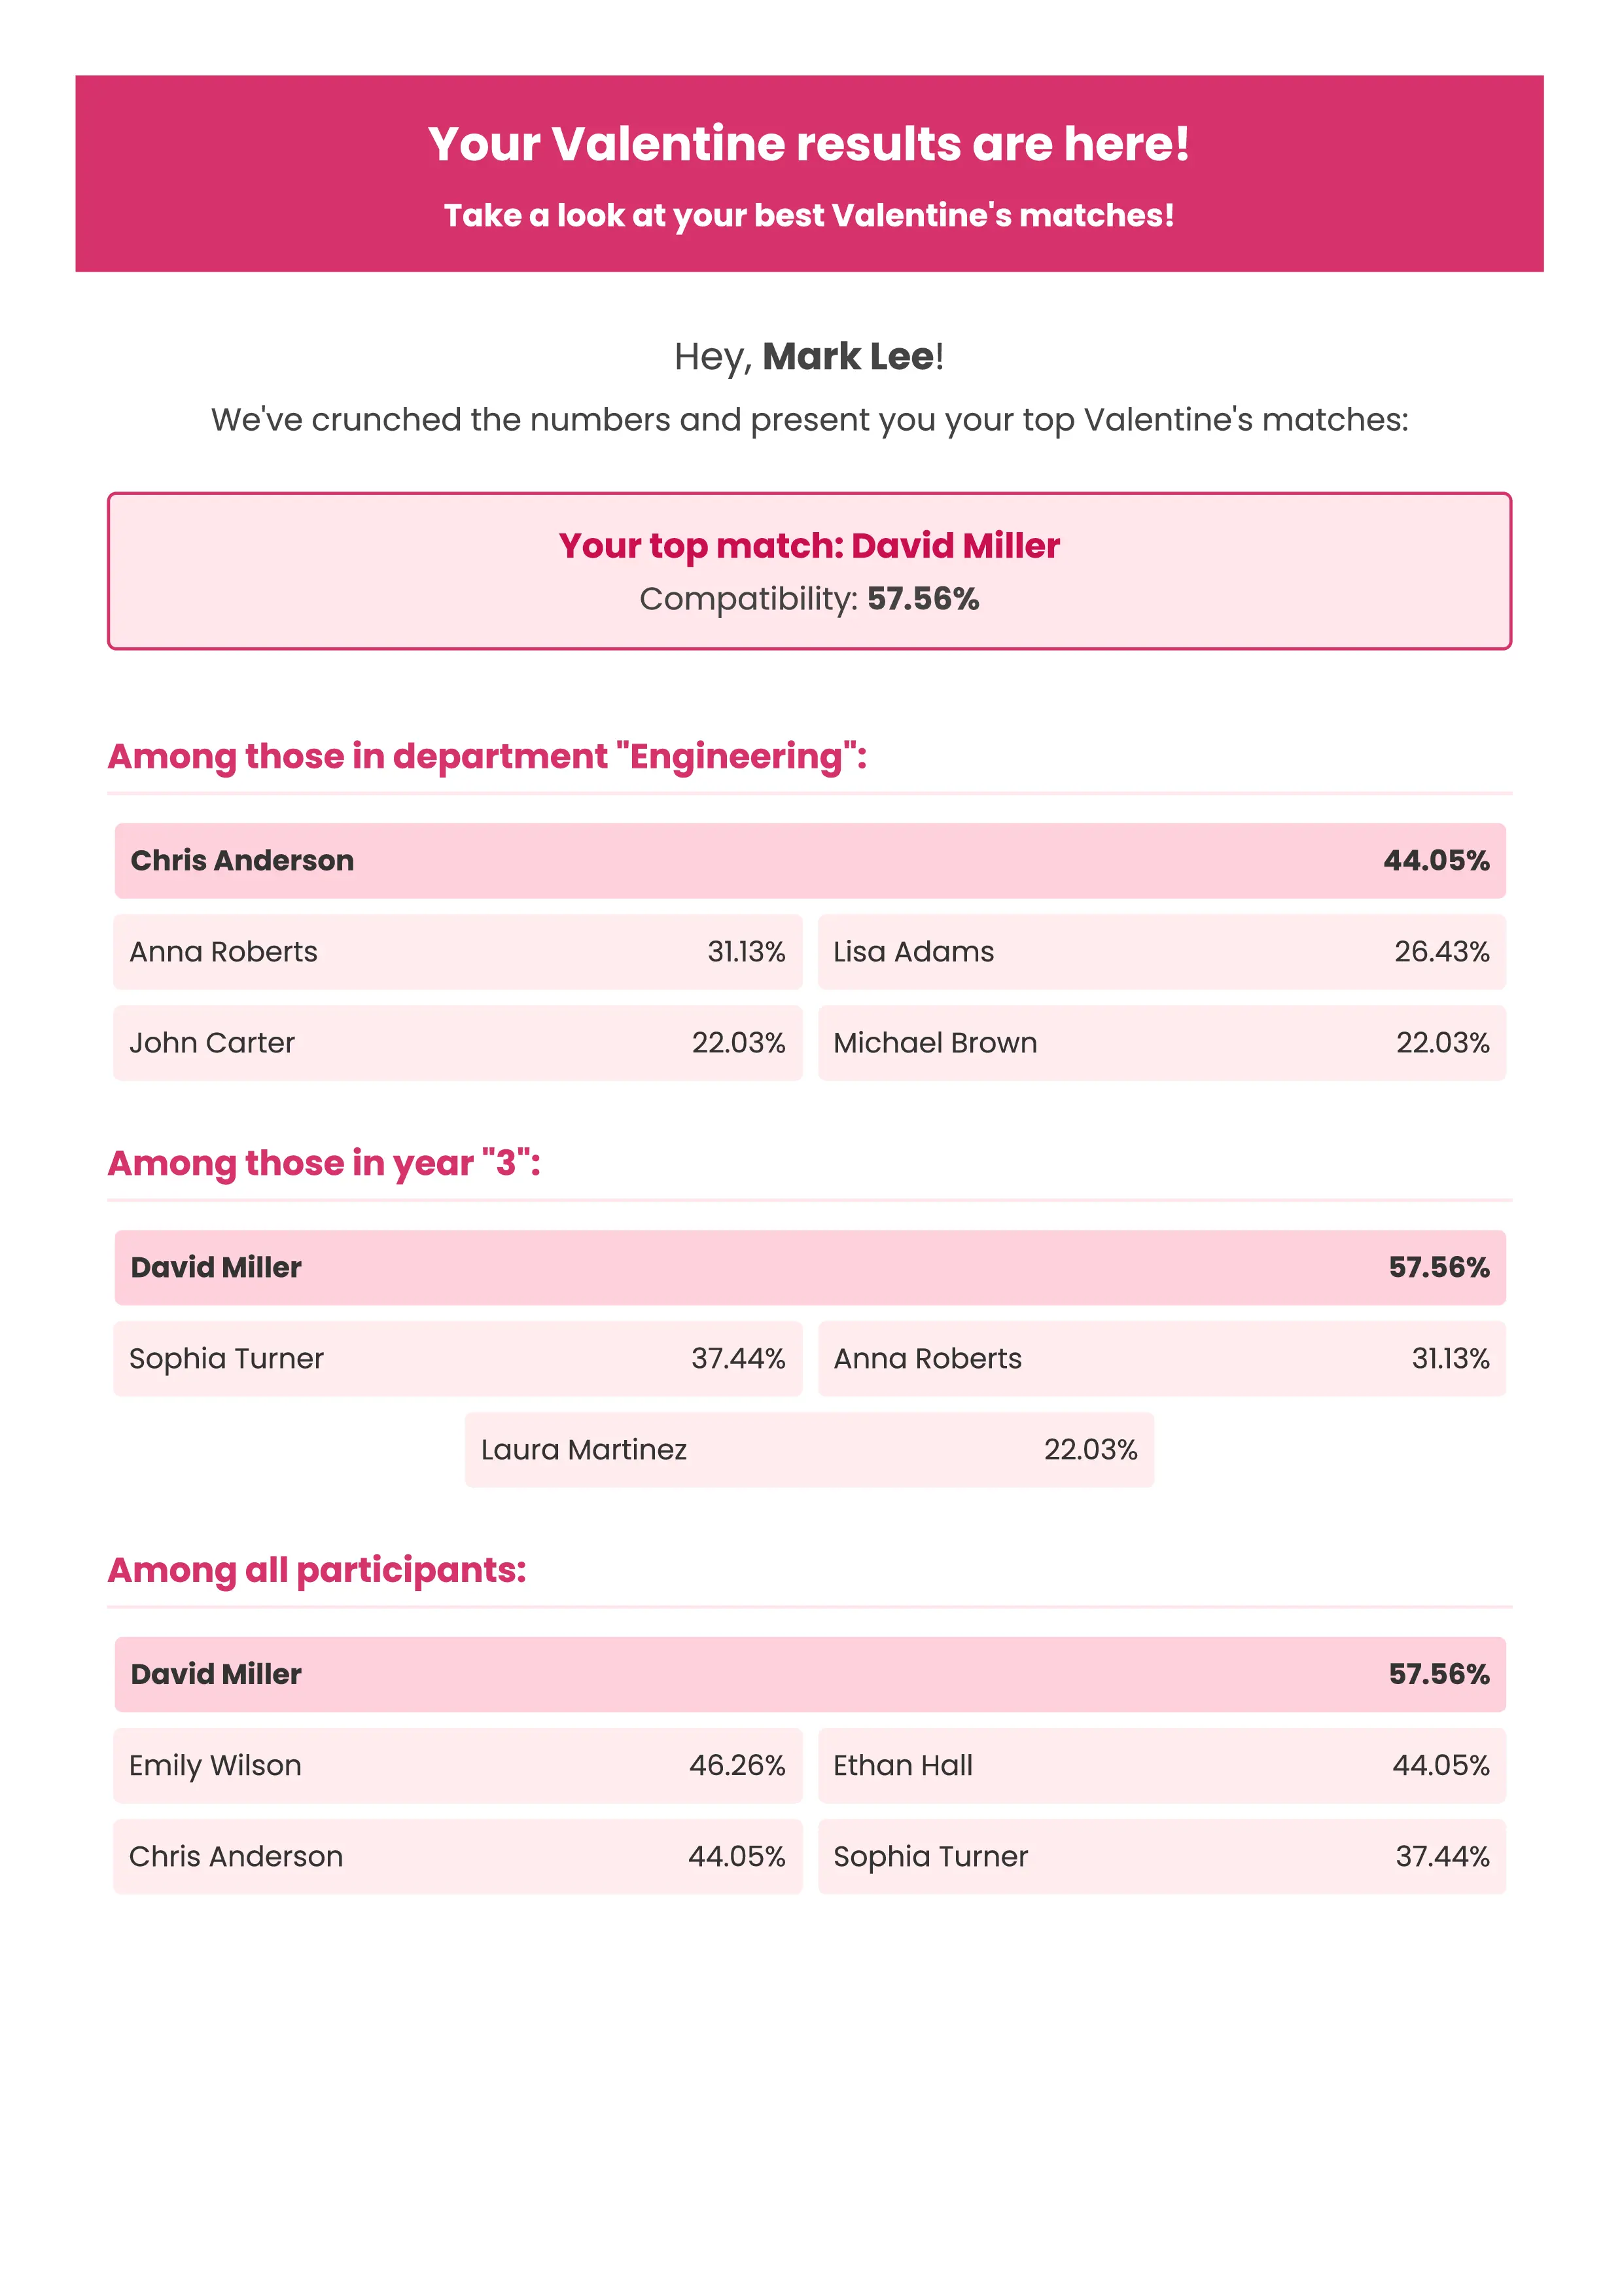
Task: Click the "Among all participants" heading
Action: pos(317,1570)
